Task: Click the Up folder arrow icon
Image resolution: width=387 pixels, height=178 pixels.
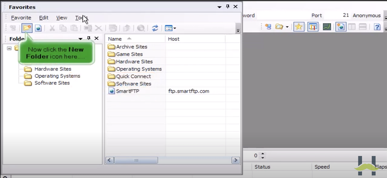Action: (127, 28)
